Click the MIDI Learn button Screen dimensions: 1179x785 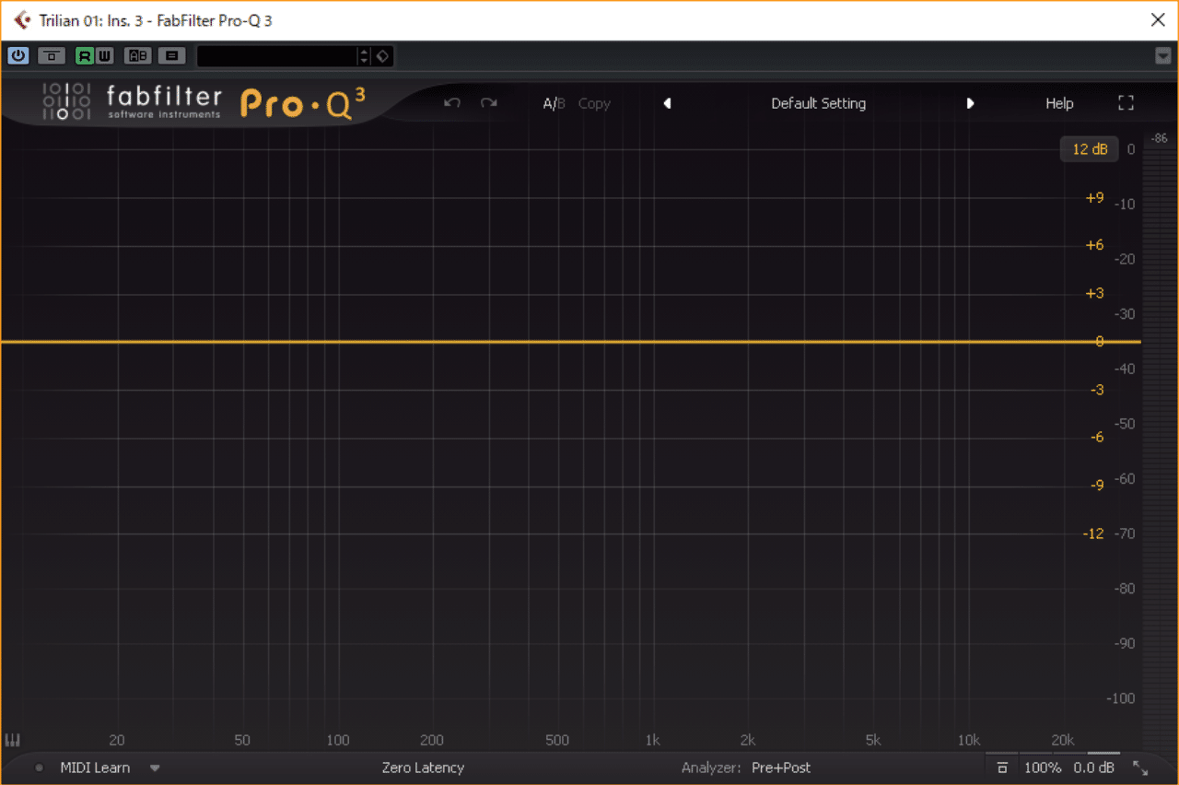(95, 767)
